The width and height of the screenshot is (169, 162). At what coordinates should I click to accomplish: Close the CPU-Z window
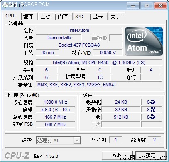point(160,6)
